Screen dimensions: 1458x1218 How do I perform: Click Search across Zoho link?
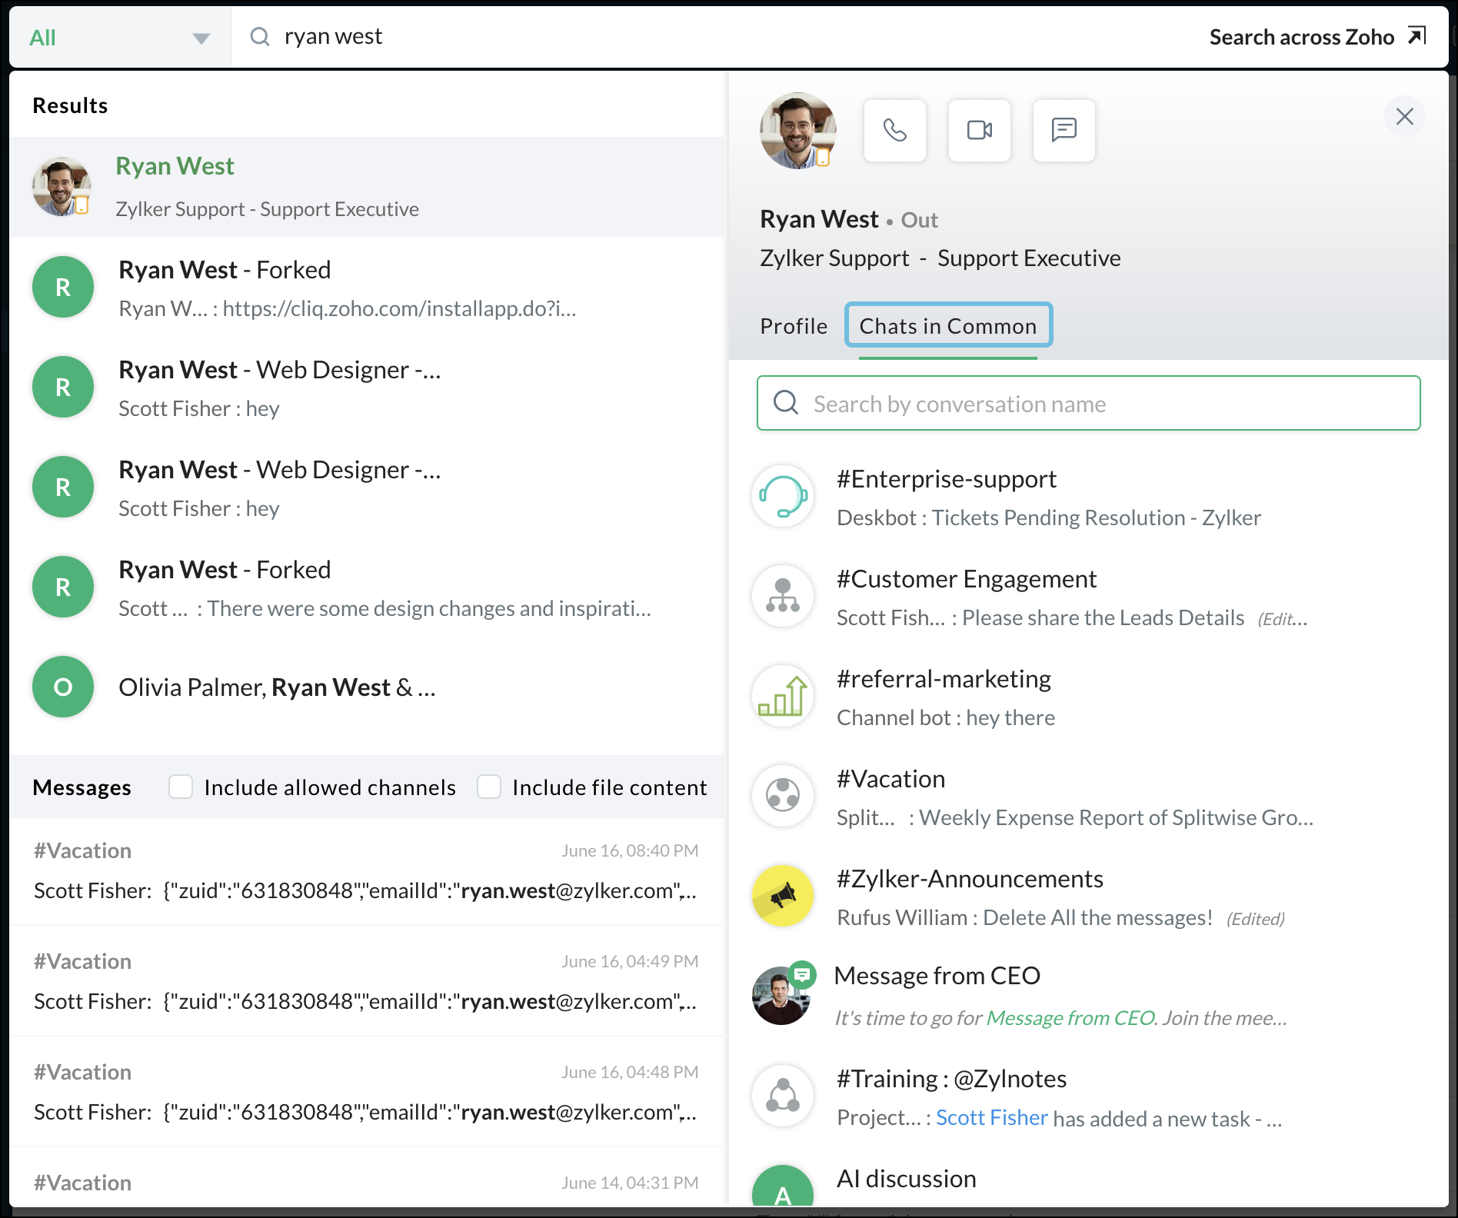pyautogui.click(x=1317, y=37)
